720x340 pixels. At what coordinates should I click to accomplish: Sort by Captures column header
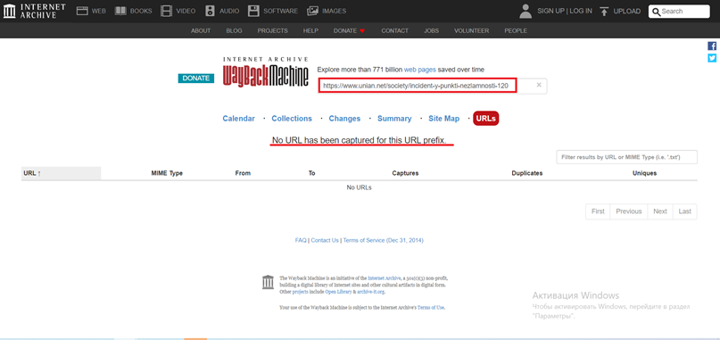405,173
